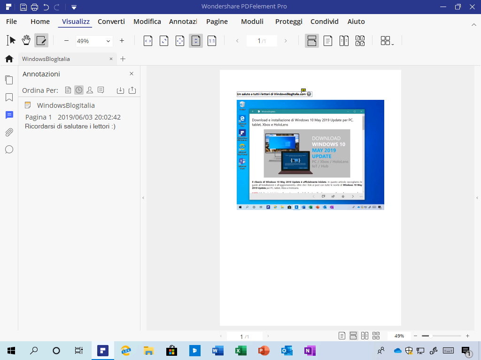Click the Save icon in the title bar
Viewport: 481px width, 360px height.
click(23, 7)
